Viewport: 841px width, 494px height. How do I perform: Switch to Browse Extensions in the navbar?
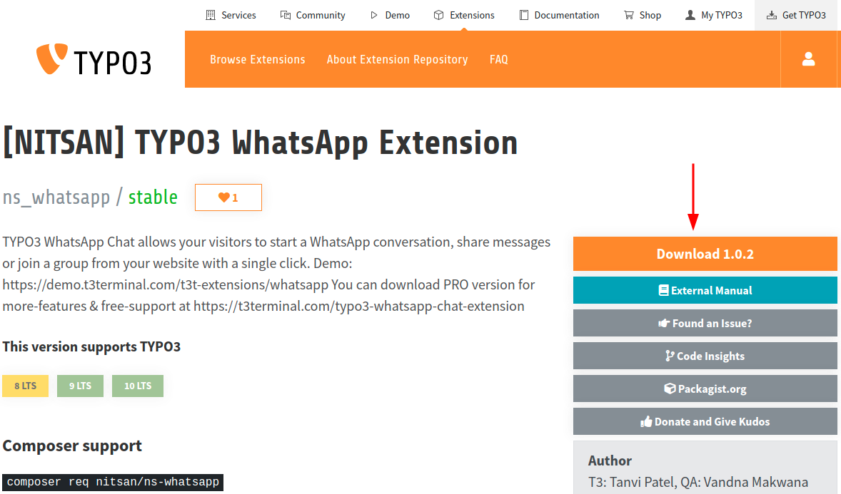point(257,59)
